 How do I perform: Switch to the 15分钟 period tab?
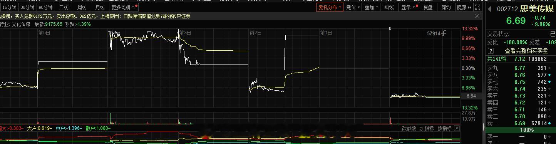pos(9,7)
